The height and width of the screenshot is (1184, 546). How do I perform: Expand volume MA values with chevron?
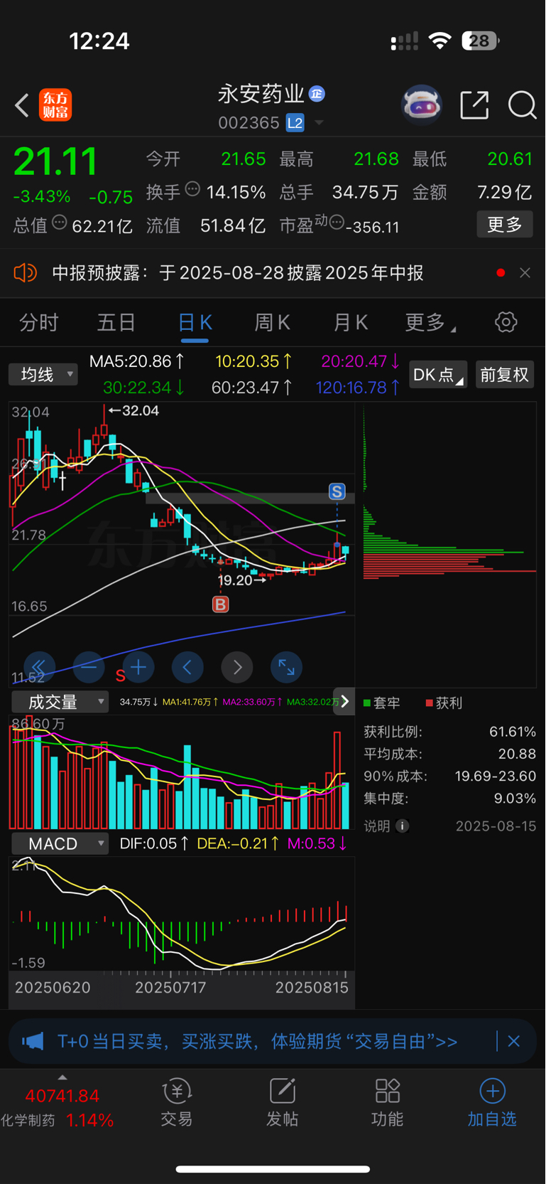coord(344,702)
